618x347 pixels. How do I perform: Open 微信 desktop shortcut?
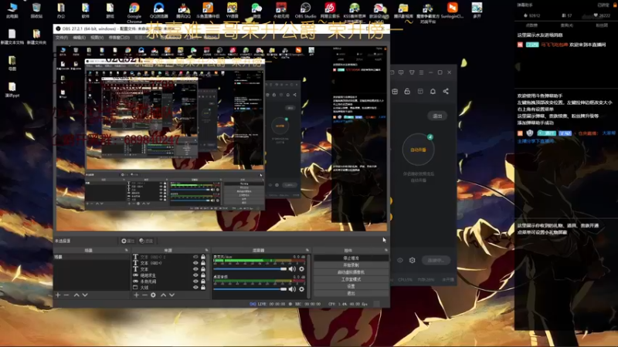coord(256,11)
